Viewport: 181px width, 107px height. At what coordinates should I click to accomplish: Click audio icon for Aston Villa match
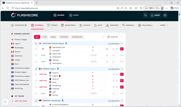coord(107,55)
